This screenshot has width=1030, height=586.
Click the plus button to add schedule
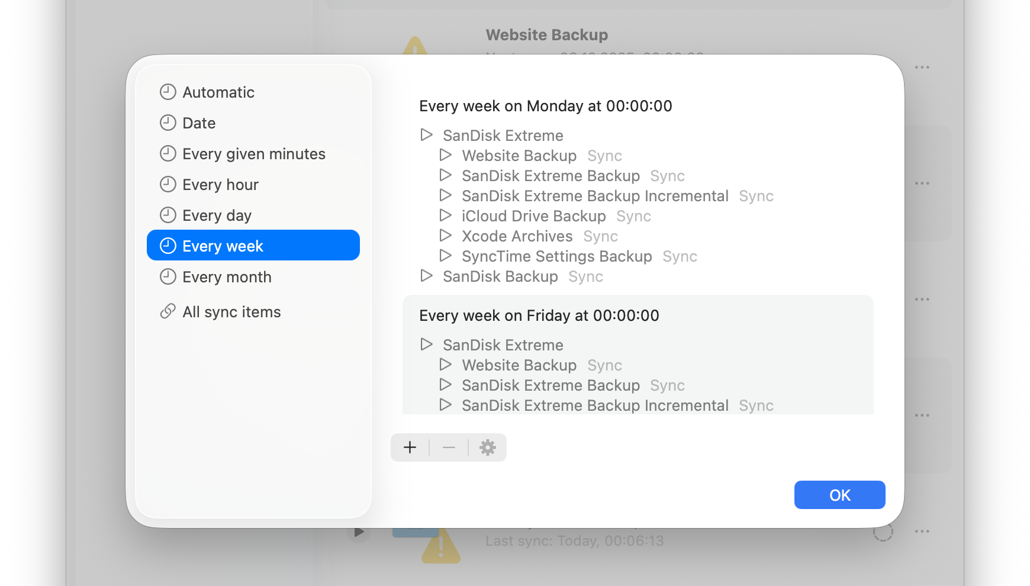[410, 447]
